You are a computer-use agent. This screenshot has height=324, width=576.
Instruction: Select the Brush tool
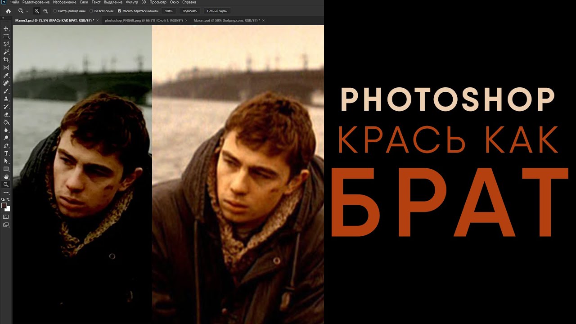tap(6, 91)
